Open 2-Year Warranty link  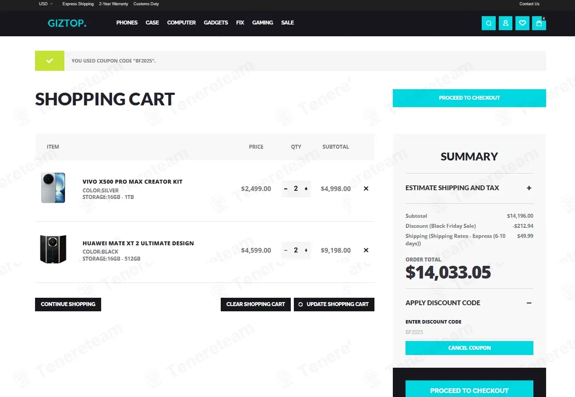click(x=113, y=4)
